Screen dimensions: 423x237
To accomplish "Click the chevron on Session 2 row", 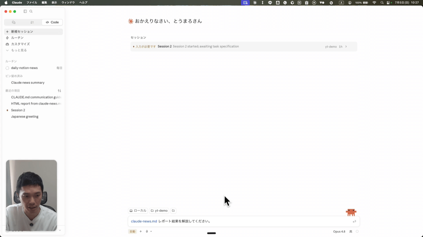I will [346, 46].
